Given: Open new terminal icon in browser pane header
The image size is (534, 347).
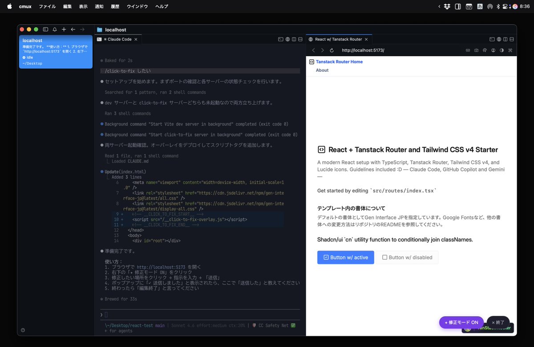Looking at the screenshot, I should (x=492, y=39).
